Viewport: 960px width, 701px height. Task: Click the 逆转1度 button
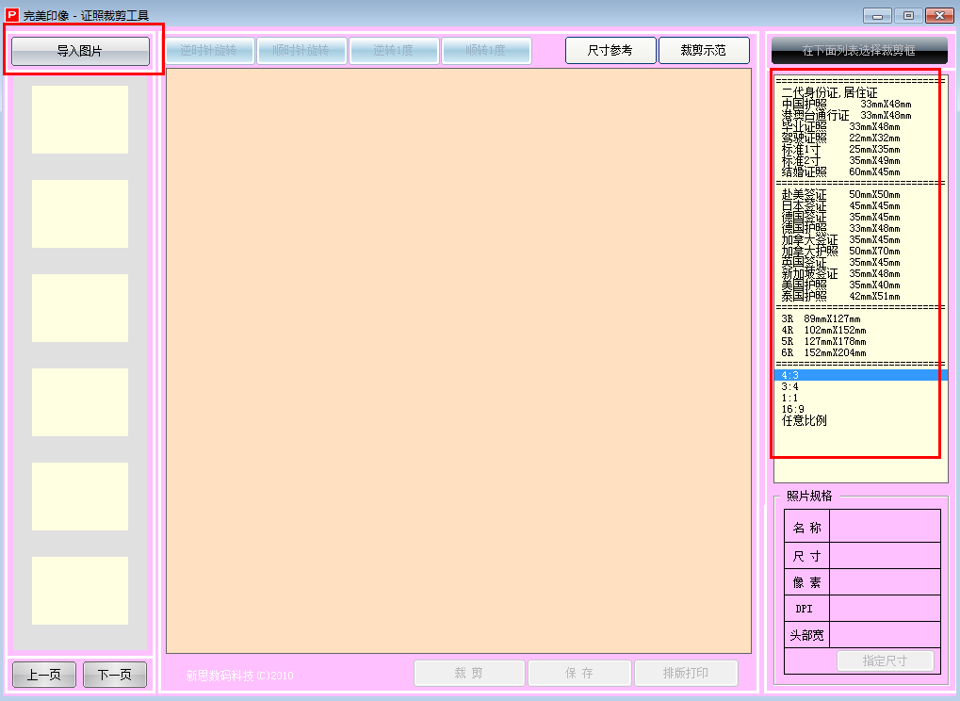[394, 50]
